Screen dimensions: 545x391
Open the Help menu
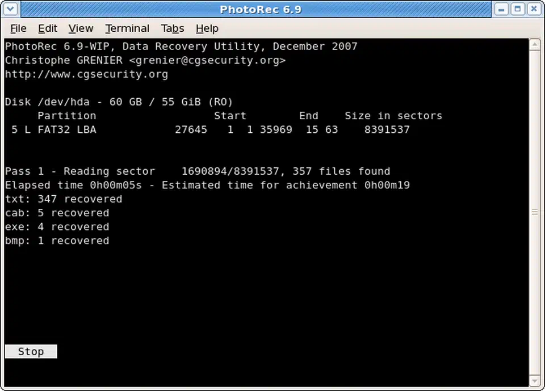207,28
